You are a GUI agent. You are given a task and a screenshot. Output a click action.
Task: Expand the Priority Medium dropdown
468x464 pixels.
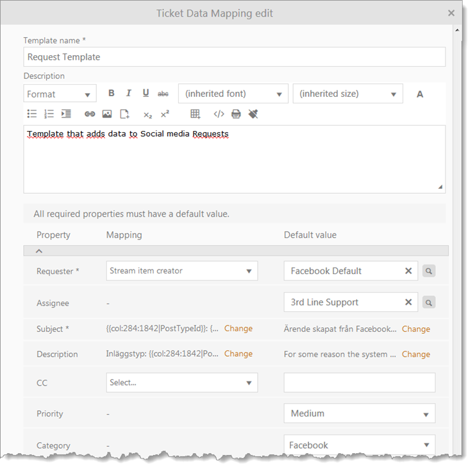coord(359,413)
